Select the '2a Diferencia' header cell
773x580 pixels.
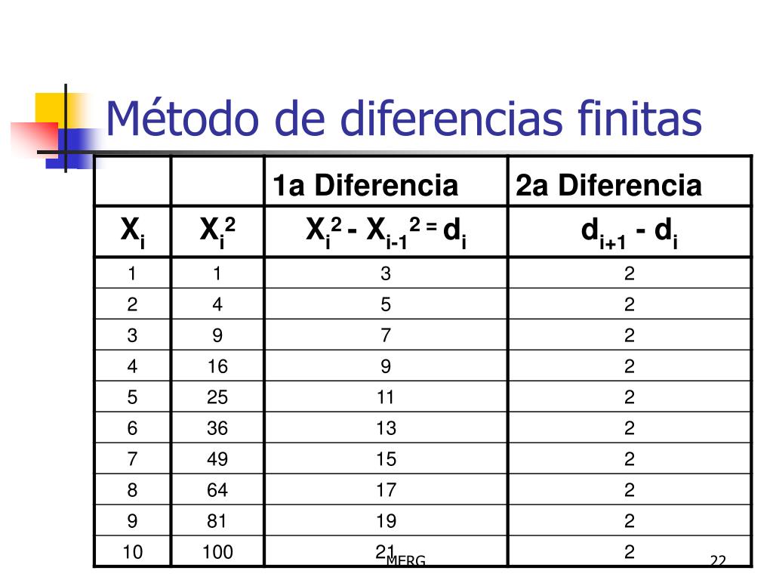click(x=630, y=182)
